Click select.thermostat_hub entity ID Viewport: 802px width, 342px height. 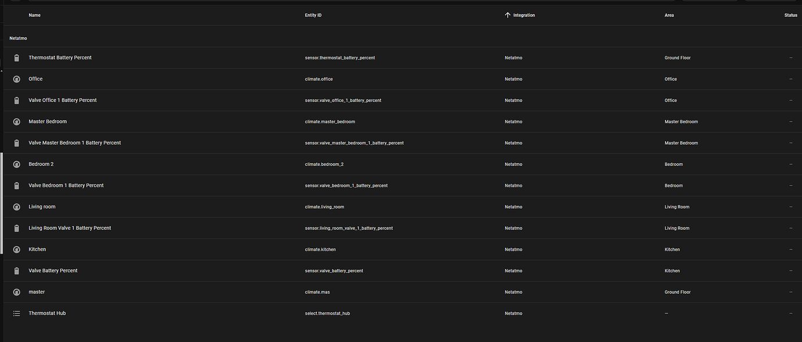coord(327,313)
